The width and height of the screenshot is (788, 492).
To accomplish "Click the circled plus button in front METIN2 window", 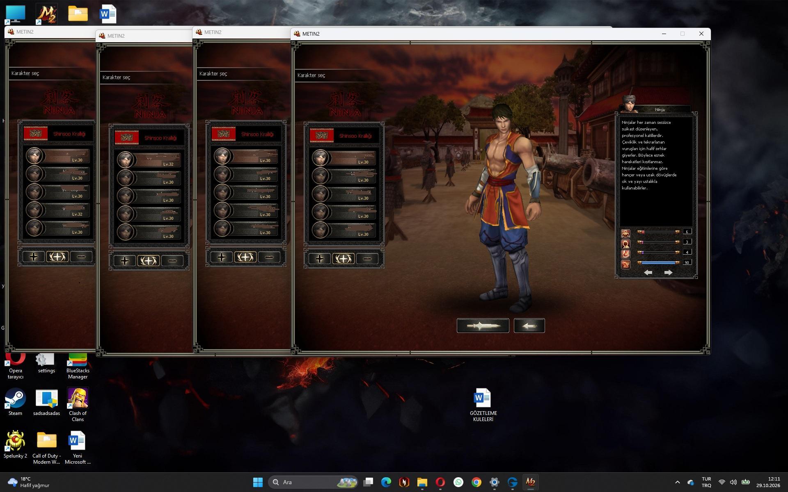I will coord(343,259).
